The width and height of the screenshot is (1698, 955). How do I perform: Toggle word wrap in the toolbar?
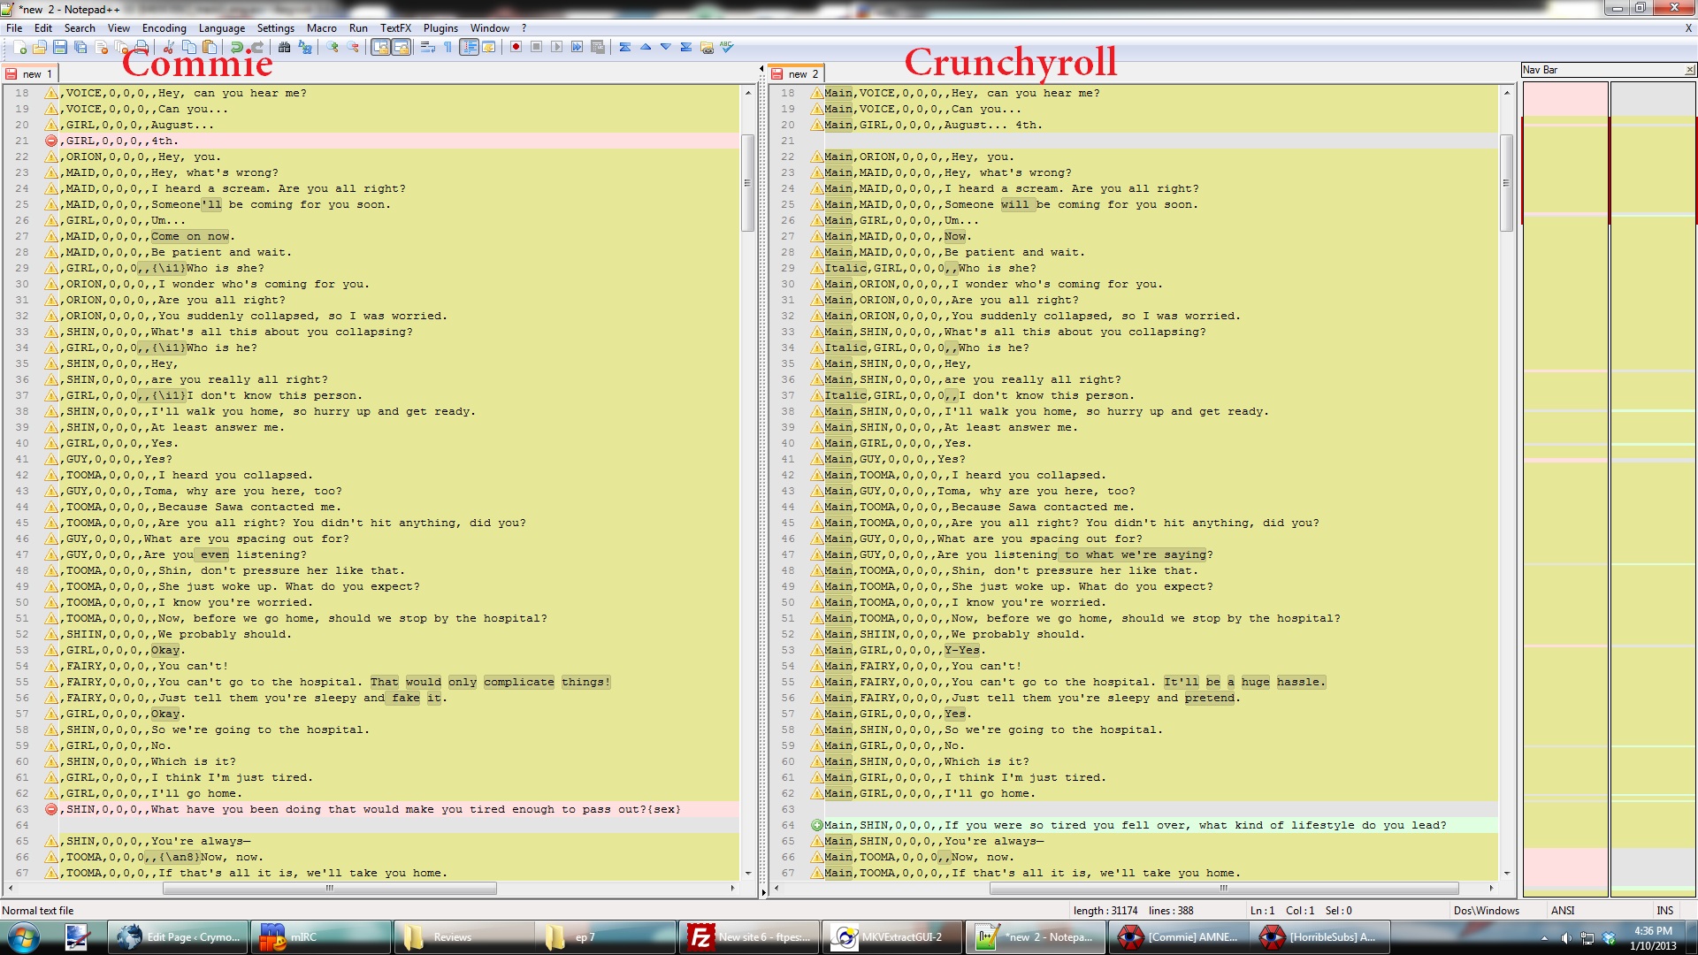(428, 47)
